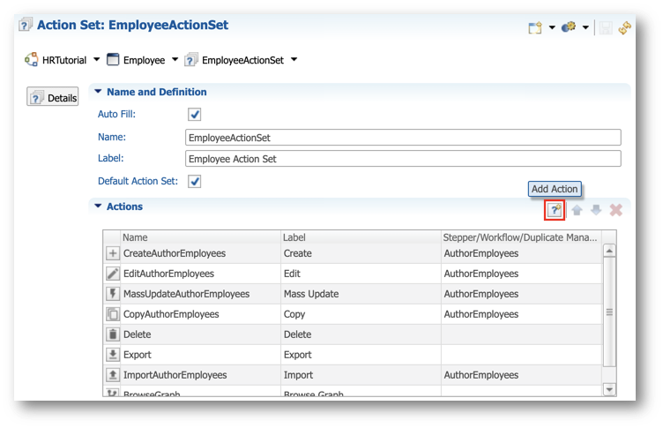This screenshot has width=663, height=428.
Task: Click the Import label cell
Action: pos(361,375)
